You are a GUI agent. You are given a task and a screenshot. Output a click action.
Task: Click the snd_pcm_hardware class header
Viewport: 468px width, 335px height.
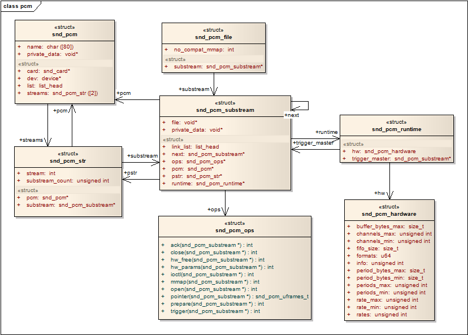click(x=389, y=214)
